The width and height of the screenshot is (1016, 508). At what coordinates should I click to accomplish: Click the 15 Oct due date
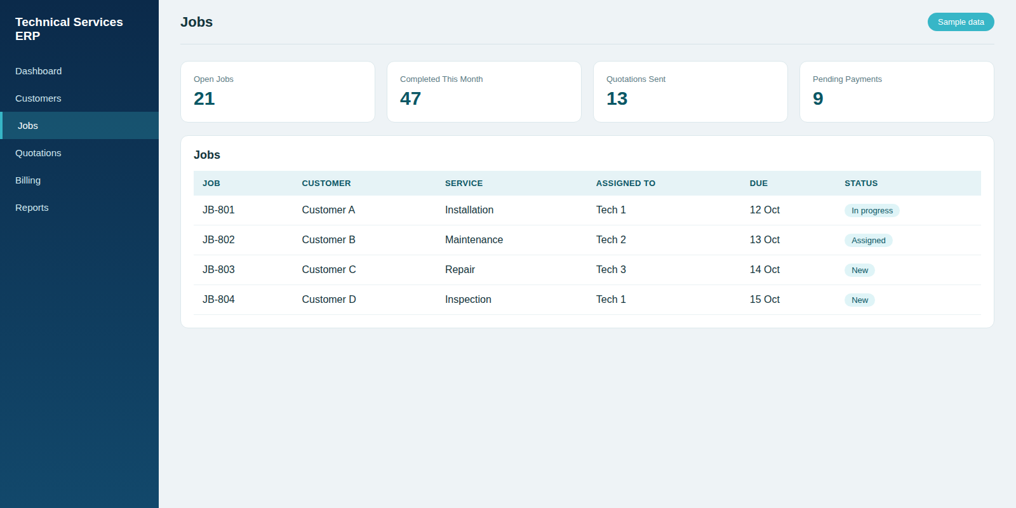[x=765, y=300]
